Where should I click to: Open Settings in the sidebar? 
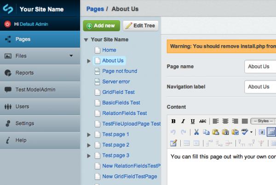pos(40,123)
